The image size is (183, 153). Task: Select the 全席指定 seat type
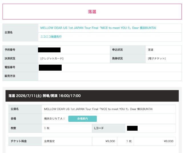49,141
